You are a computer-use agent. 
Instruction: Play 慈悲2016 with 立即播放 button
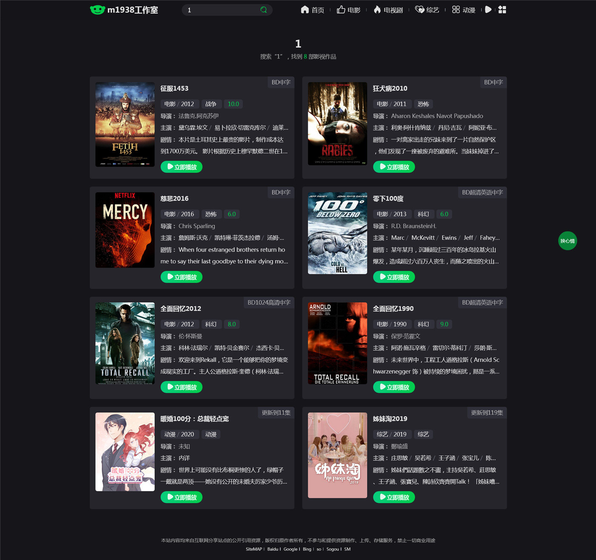click(x=181, y=277)
